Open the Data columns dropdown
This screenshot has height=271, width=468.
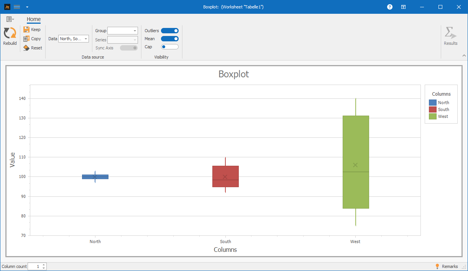pos(74,39)
